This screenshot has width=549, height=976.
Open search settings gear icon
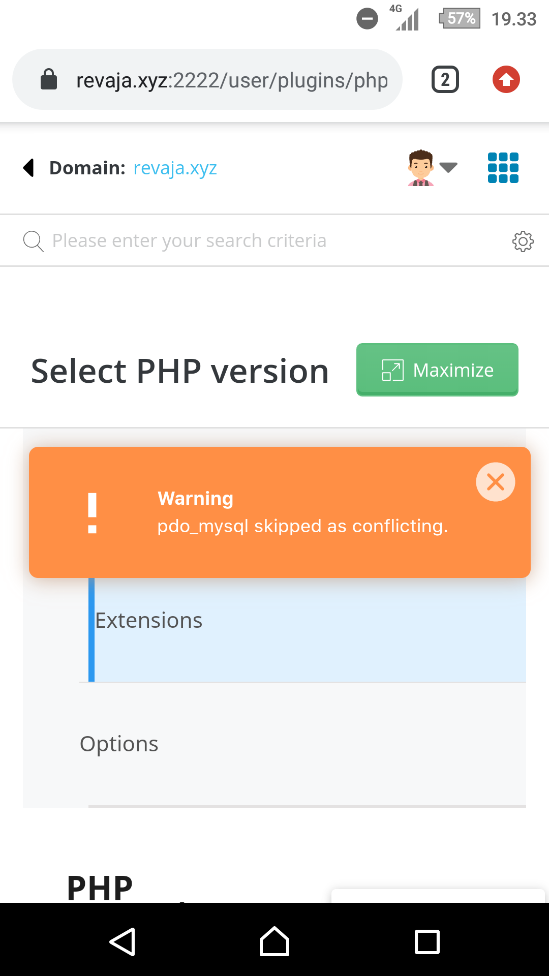click(x=523, y=241)
